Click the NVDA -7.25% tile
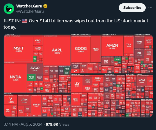 point(15,78)
